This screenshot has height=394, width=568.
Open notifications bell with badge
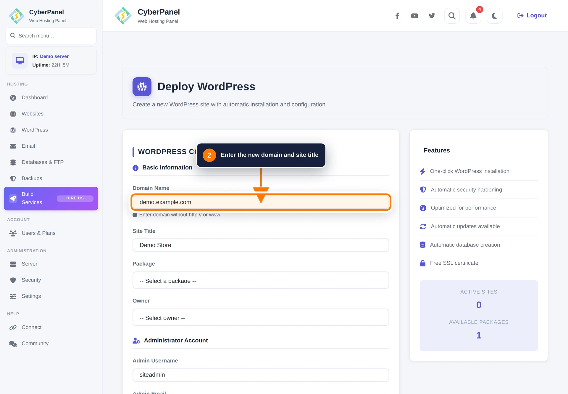pos(473,16)
